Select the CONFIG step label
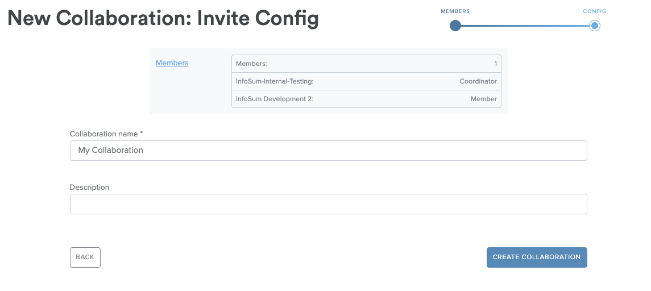Image resolution: width=651 pixels, height=291 pixels. 595,11
